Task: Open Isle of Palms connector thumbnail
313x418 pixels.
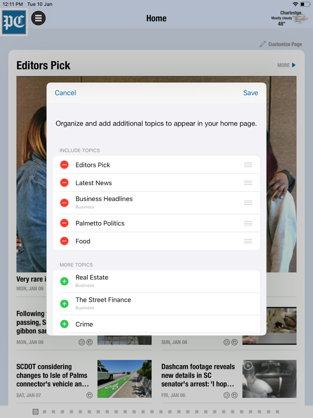Action: pos(124,379)
